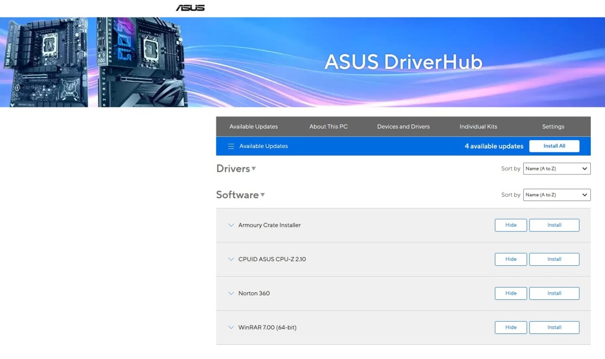Expand WinRAR 7.00 (64-bit) chevron
This screenshot has width=605, height=359.
click(x=231, y=327)
